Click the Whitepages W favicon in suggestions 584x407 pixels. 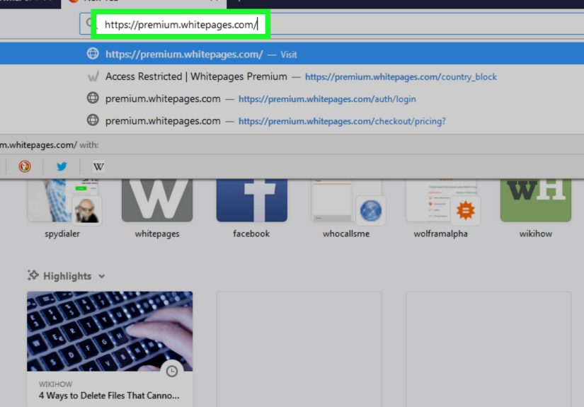tap(93, 76)
